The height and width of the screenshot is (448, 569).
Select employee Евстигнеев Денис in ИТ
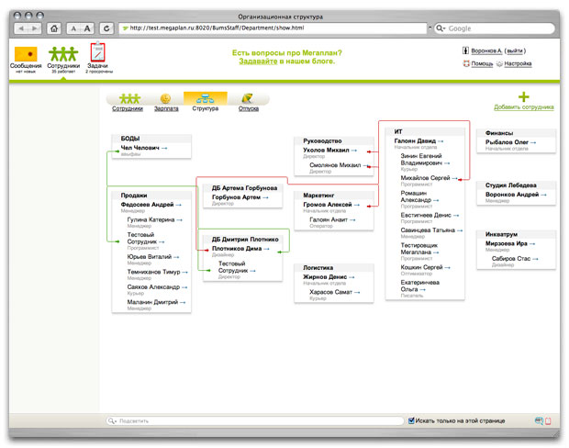426,216
